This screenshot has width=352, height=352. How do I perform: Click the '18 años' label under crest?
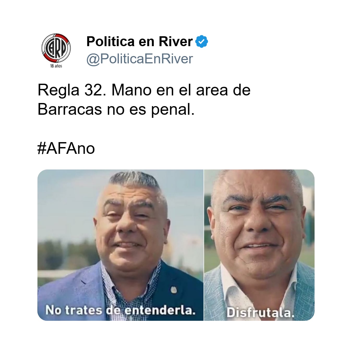coord(56,66)
